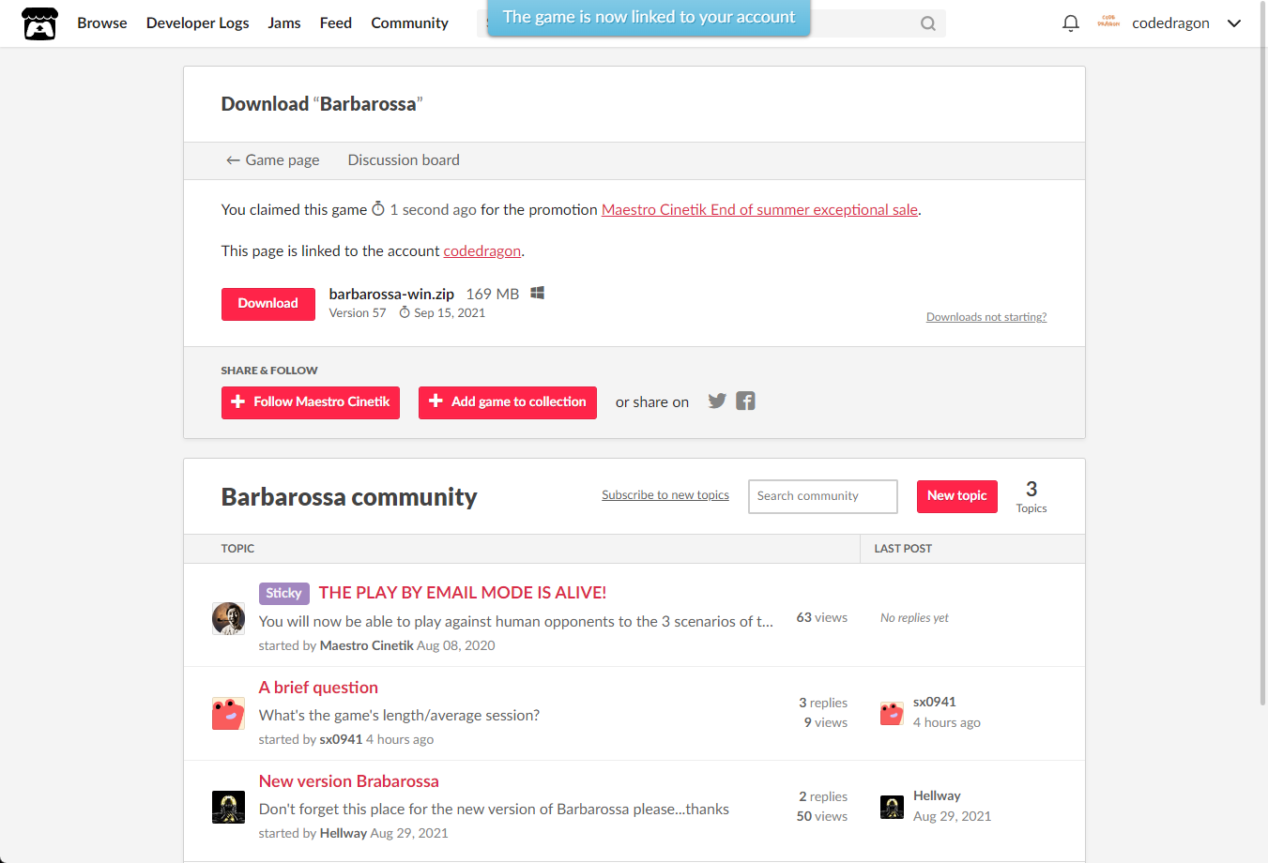Viewport: 1268px width, 863px height.
Task: Open the Feed page
Action: click(x=336, y=23)
